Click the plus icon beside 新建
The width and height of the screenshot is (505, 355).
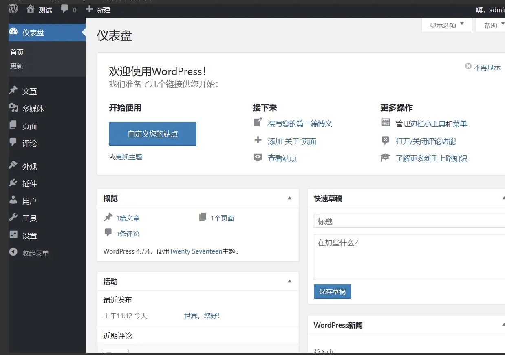pyautogui.click(x=90, y=9)
